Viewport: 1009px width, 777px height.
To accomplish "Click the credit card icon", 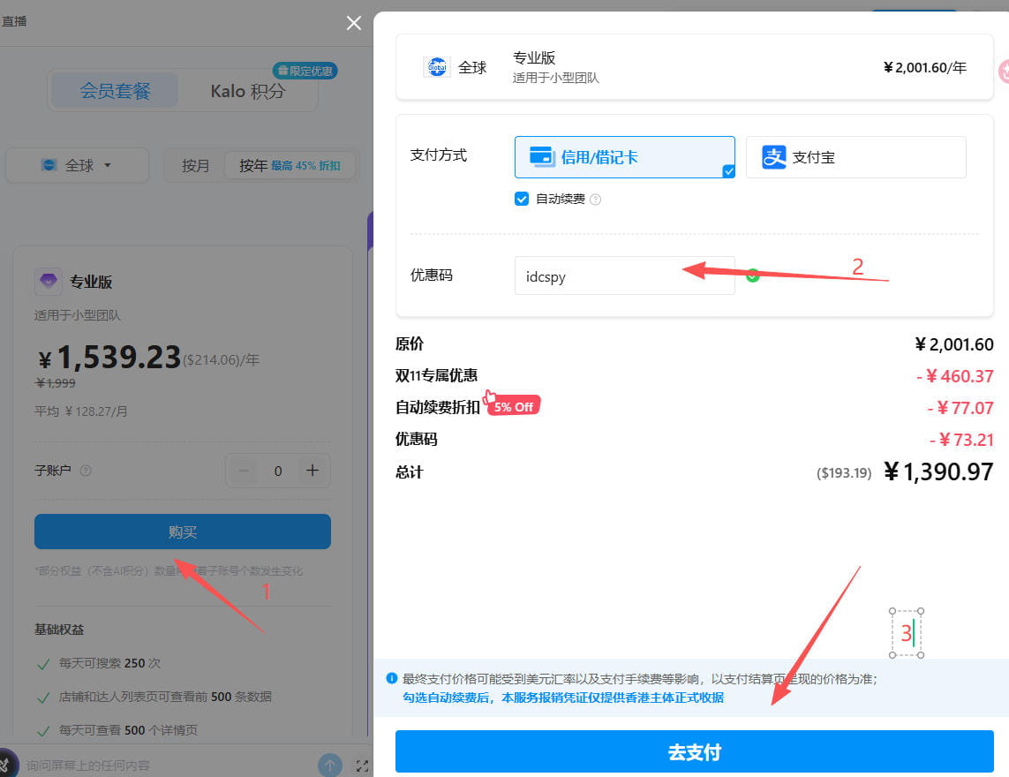I will pos(542,156).
